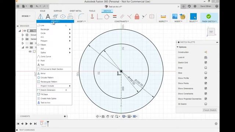Click the Dave OBrien account name
235x132 pixels.
(206, 6)
